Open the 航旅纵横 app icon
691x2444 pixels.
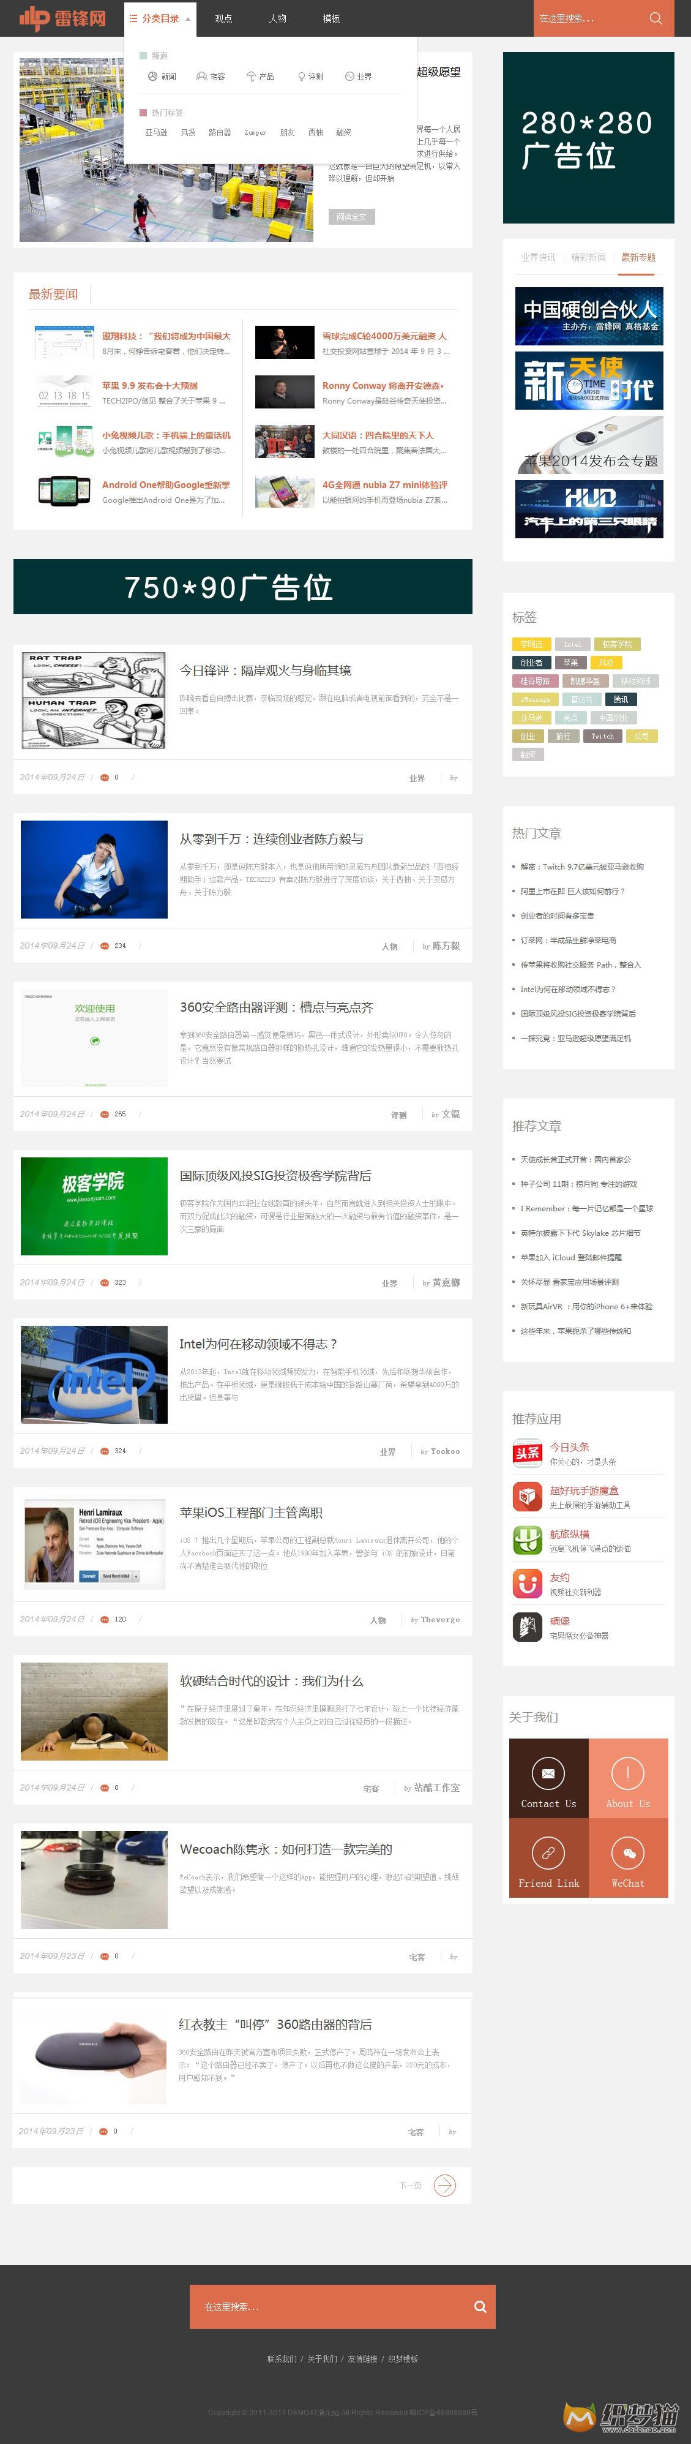tap(527, 1540)
